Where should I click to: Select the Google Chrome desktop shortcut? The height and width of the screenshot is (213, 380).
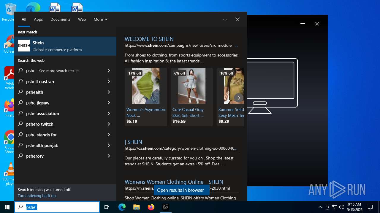point(9,142)
